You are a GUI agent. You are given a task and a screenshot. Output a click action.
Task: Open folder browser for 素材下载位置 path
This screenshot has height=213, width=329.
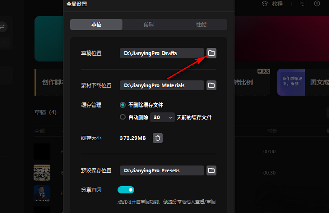(x=211, y=85)
